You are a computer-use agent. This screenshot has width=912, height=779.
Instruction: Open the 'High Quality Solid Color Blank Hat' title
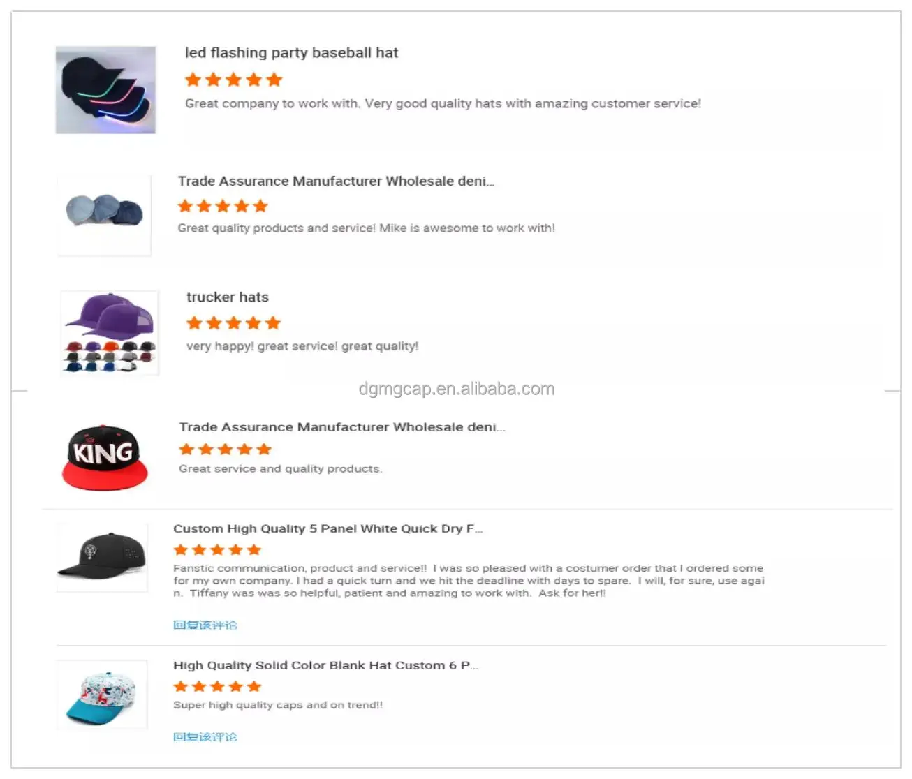pos(325,665)
